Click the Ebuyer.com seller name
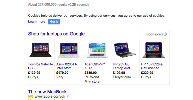Image resolution: width=193 pixels, height=100 pixels. [122, 77]
